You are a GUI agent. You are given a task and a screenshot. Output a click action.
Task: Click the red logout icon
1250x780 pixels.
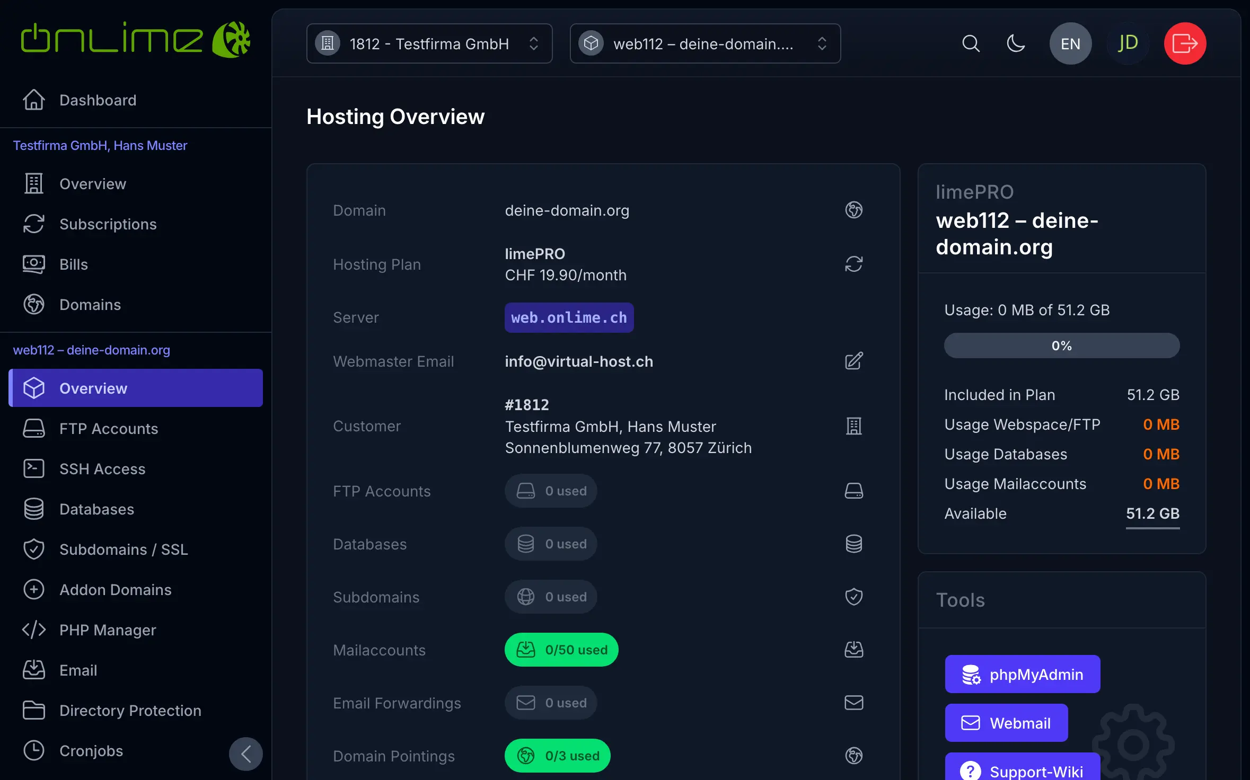click(x=1185, y=43)
